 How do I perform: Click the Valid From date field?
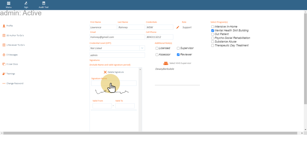(102, 106)
